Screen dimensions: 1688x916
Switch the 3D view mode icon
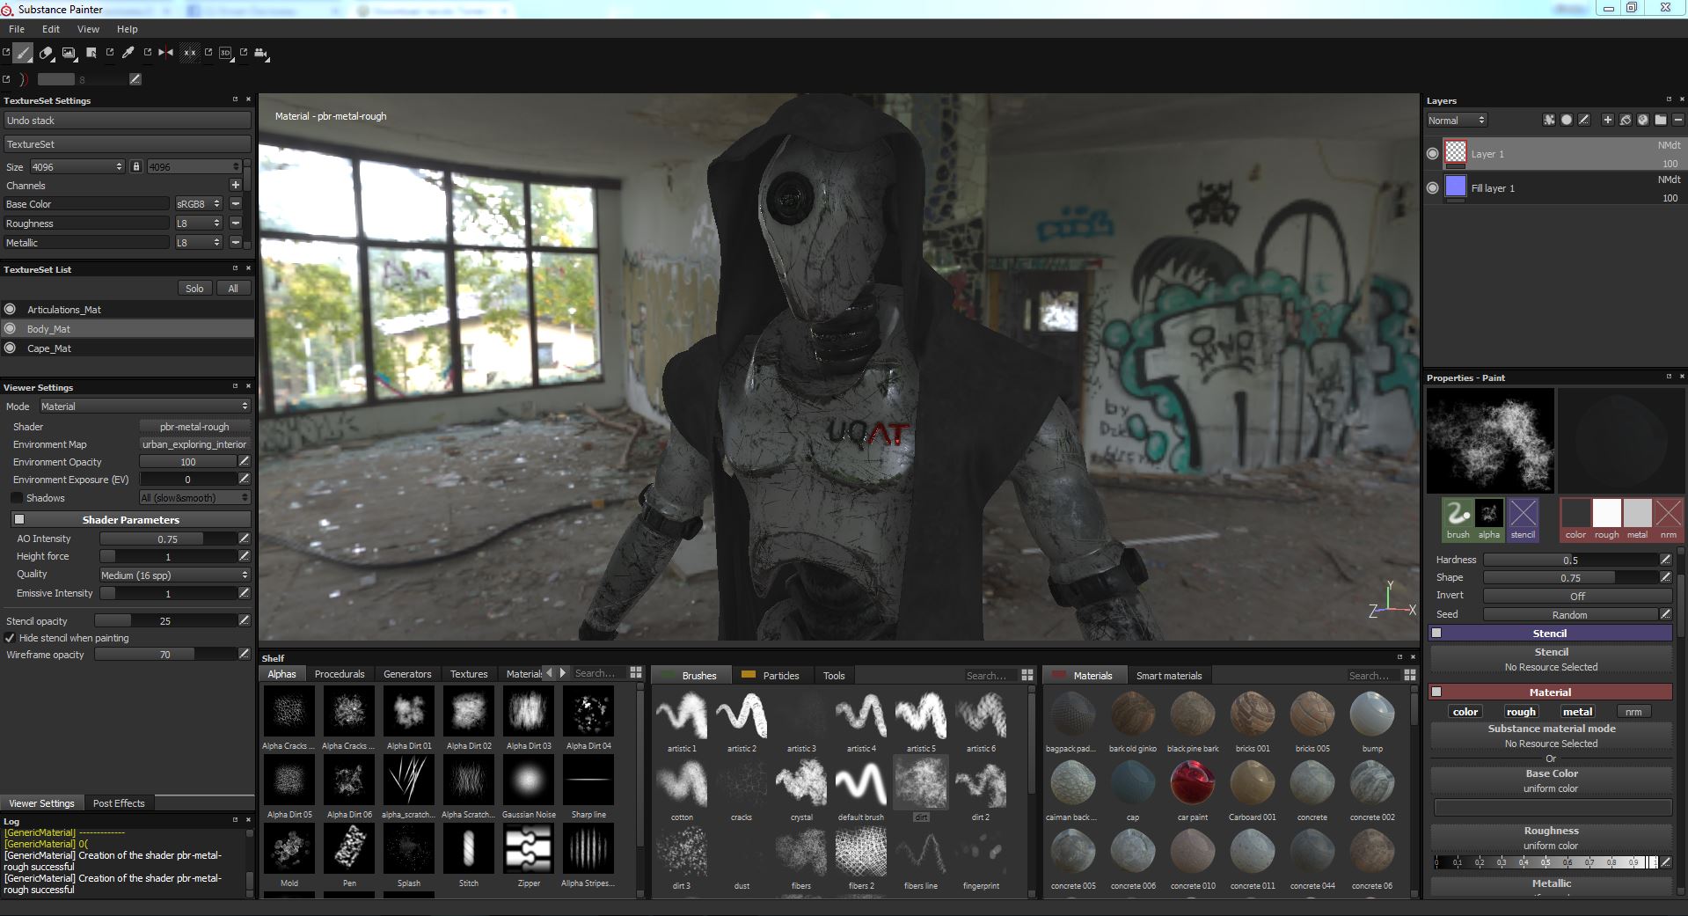pyautogui.click(x=225, y=53)
